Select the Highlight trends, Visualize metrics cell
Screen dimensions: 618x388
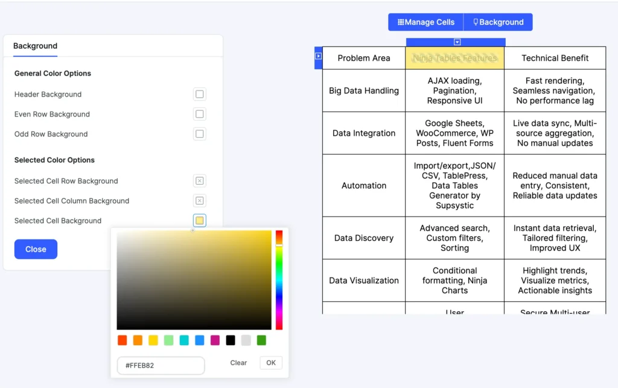coord(555,281)
